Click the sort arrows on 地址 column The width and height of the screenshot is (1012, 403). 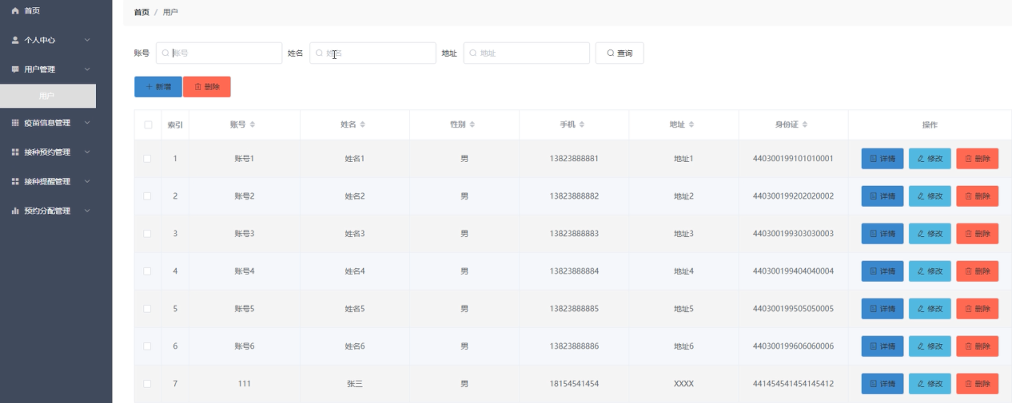point(691,124)
